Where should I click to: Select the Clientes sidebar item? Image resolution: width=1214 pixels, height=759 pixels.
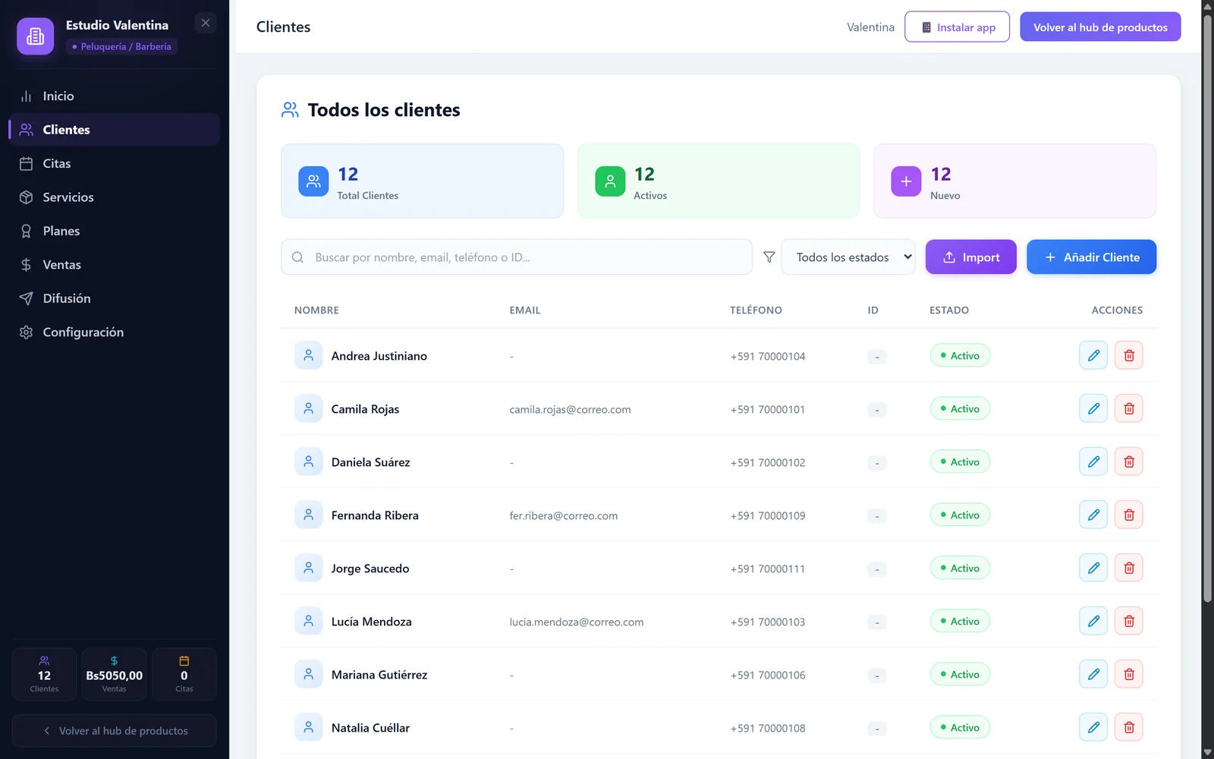pyautogui.click(x=115, y=130)
